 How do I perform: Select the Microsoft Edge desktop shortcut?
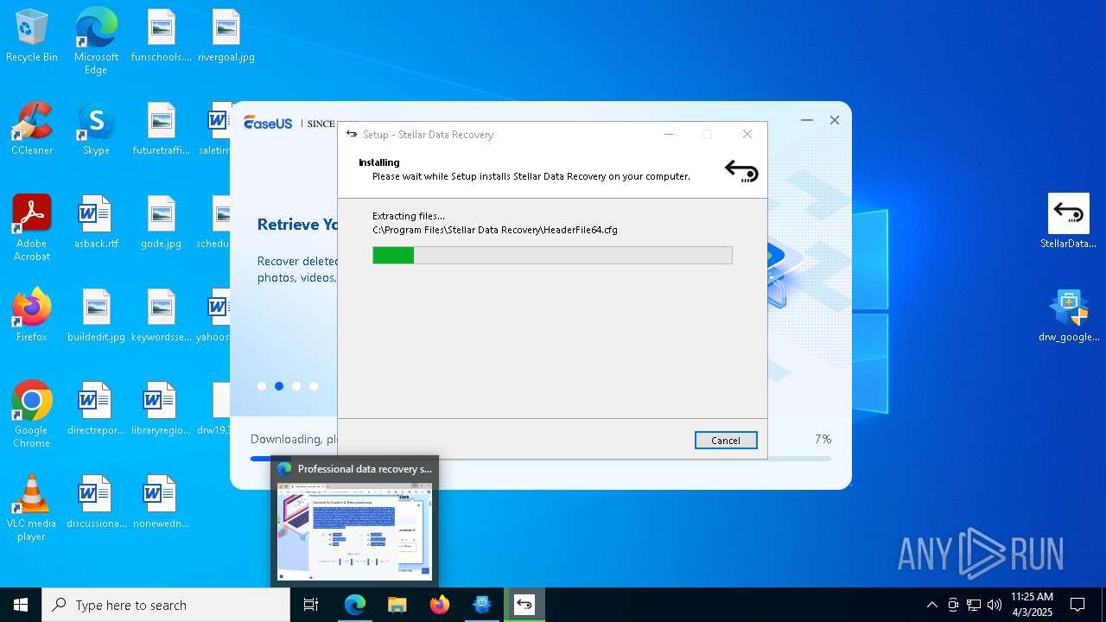coord(96,41)
